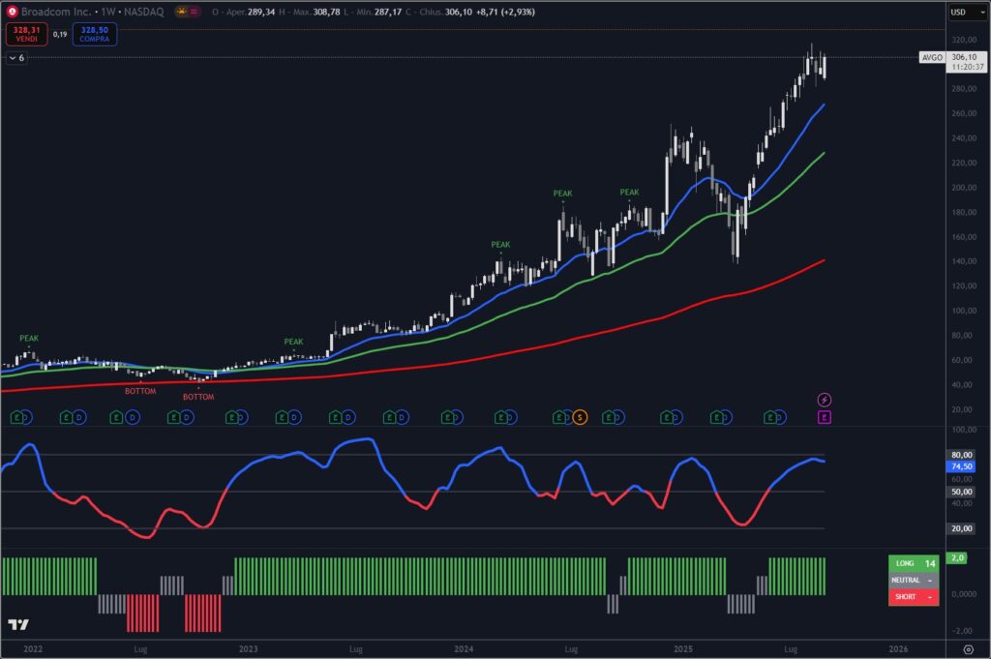Screen dimensions: 991x659
Task: Open chart settings via the gear icon
Action: coord(968,648)
